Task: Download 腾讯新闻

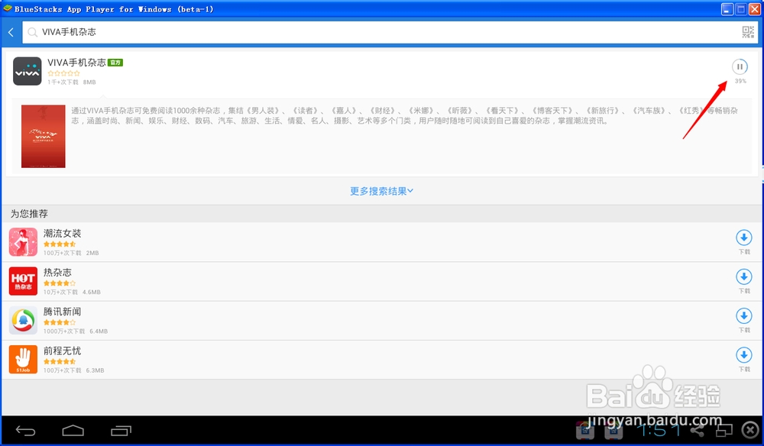Action: coord(744,316)
